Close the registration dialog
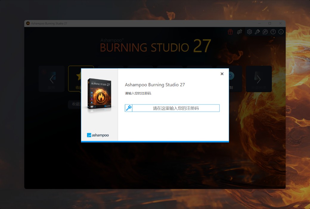Viewport: 310px width, 209px height. (222, 74)
